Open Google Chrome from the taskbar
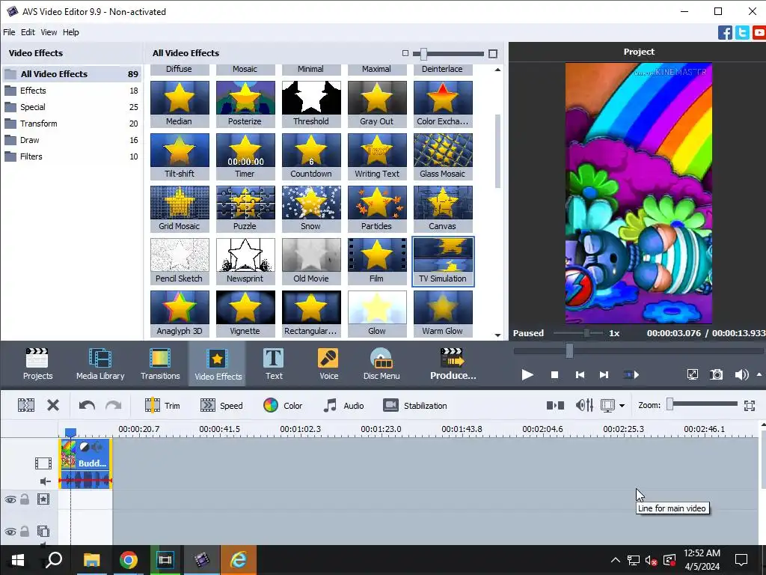Screen dimensions: 766x575 (129, 560)
